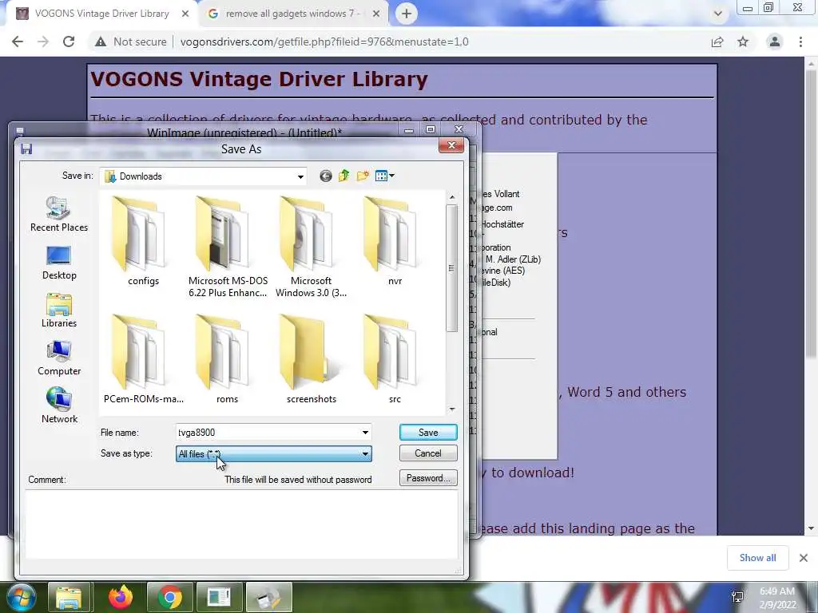Switch to Chrome in the taskbar
818x613 pixels.
[170, 597]
